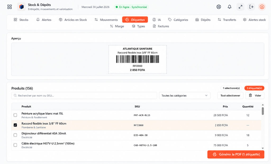Click the logout arrow icon

(251, 7)
